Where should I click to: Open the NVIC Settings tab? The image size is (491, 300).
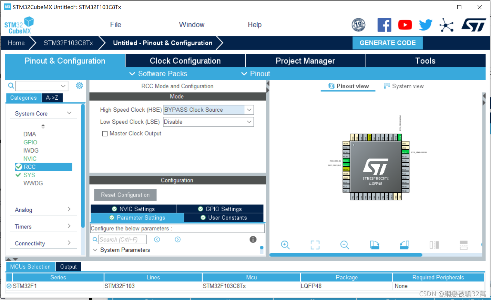click(133, 209)
